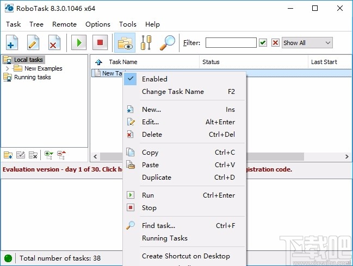Sort by Task Name column header
This screenshot has width=353, height=266.
click(123, 62)
